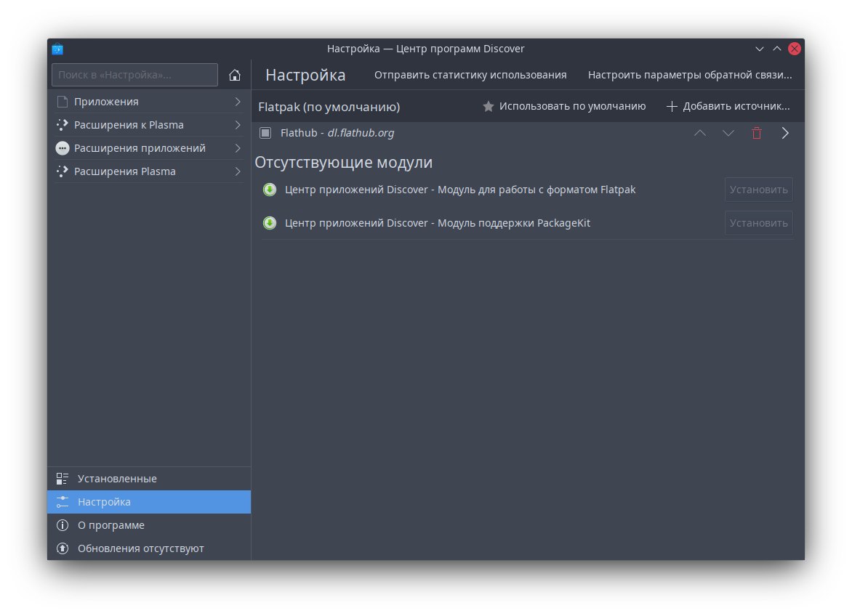Toggle the Flathub source checkbox
This screenshot has width=852, height=616.
coord(265,133)
